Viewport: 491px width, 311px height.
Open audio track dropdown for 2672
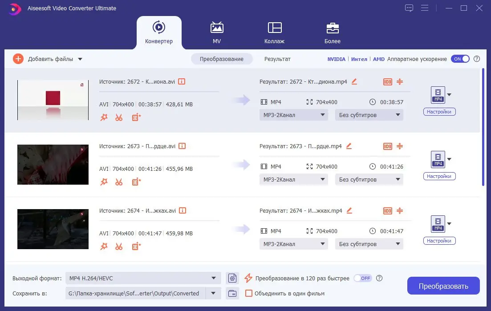pos(293,115)
